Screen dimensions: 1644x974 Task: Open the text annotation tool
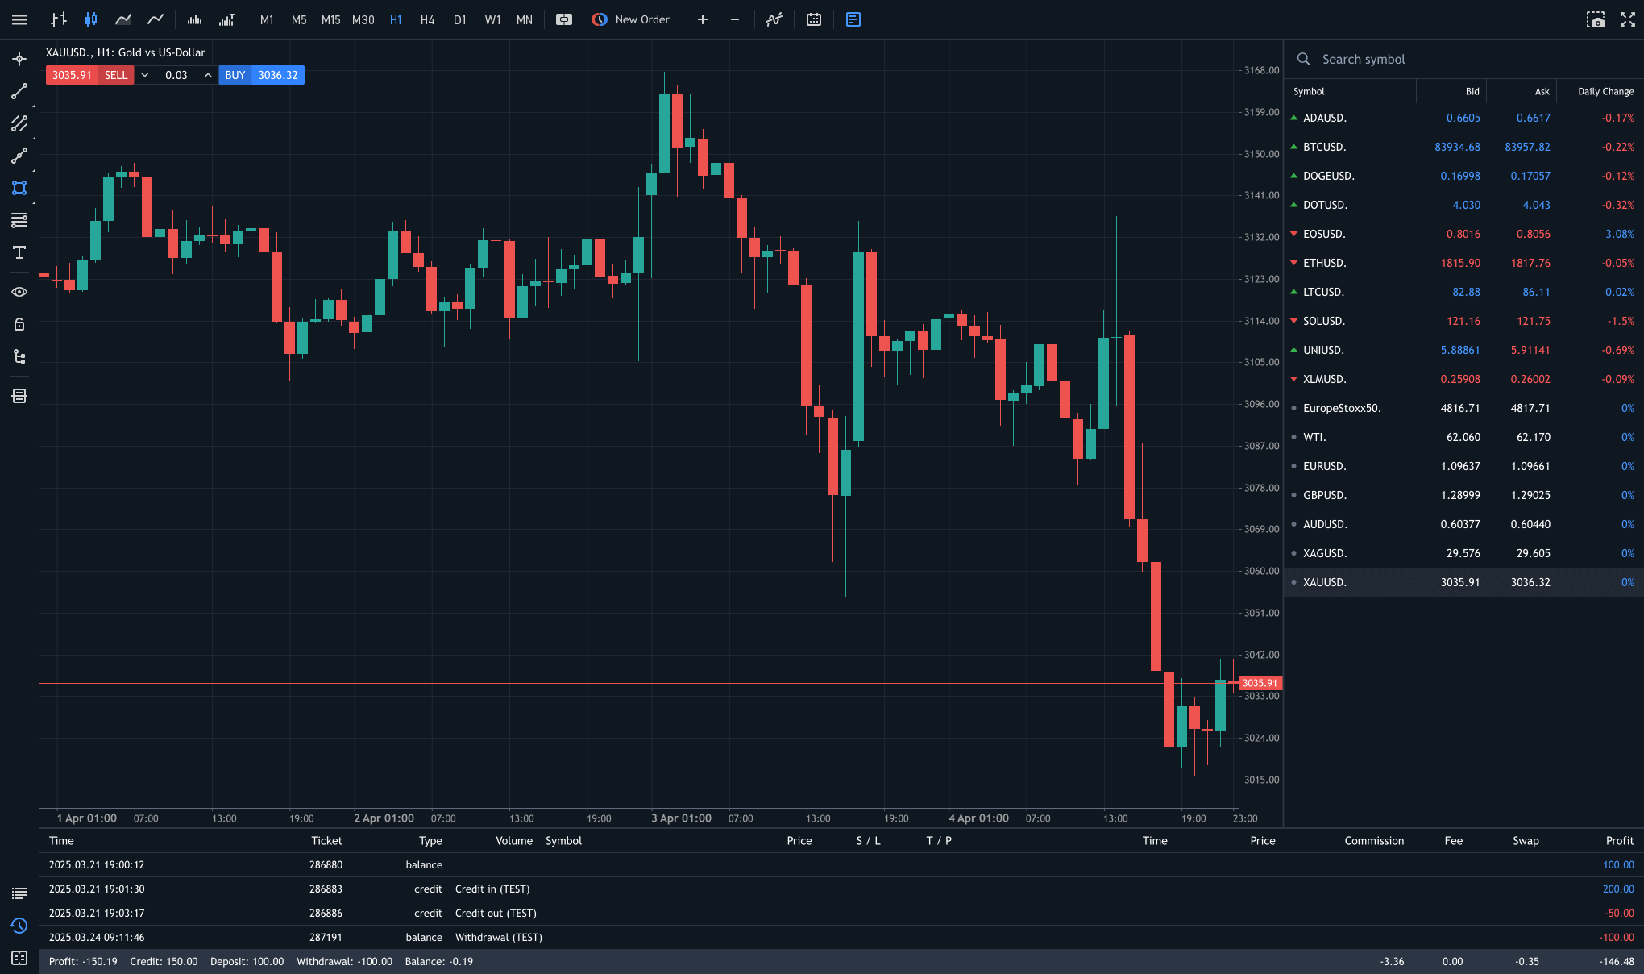click(x=19, y=252)
